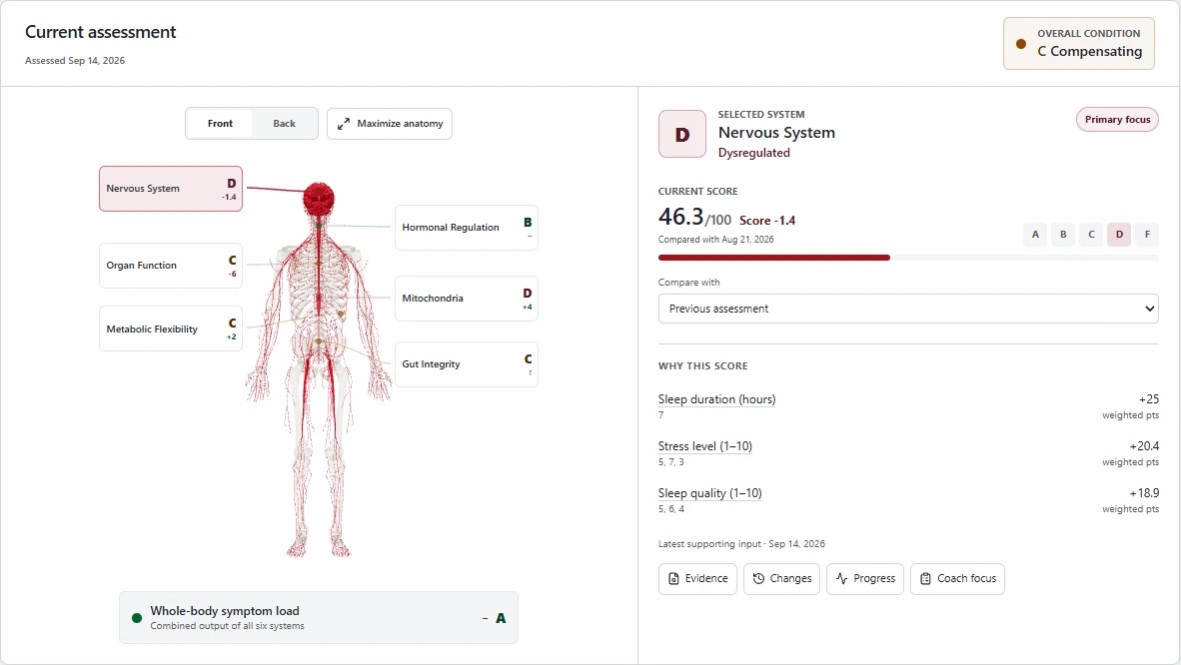Select the Gut Integrity card
The image size is (1181, 665).
(467, 364)
